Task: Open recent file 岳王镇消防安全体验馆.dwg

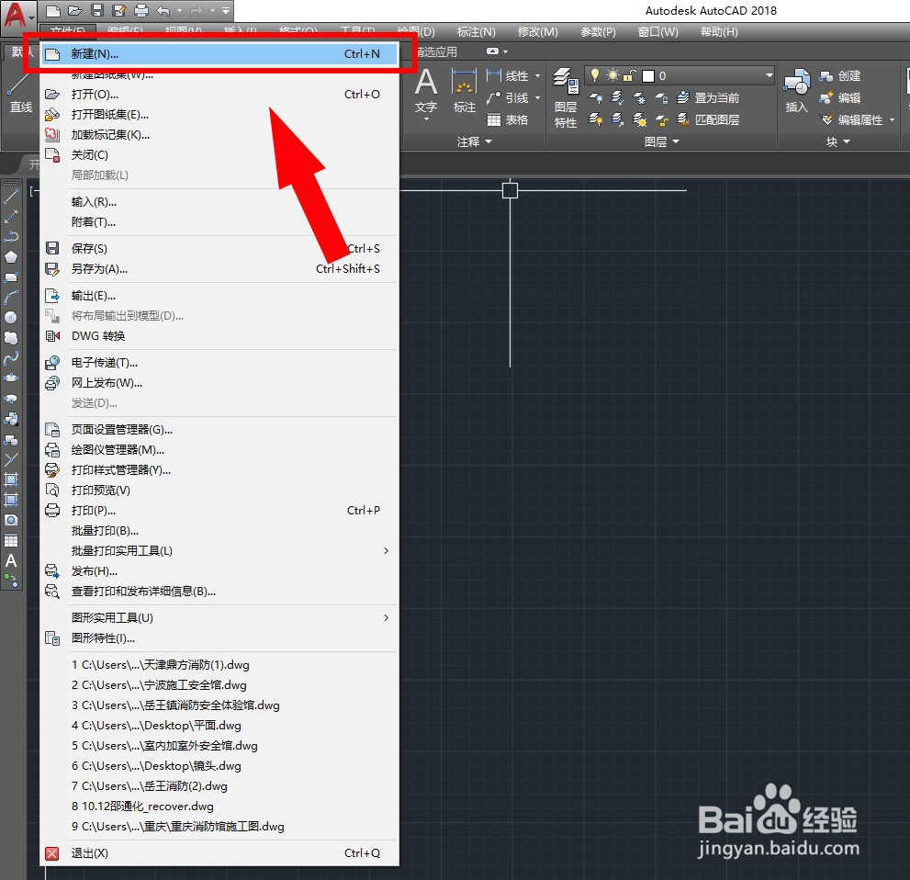Action: (x=220, y=705)
